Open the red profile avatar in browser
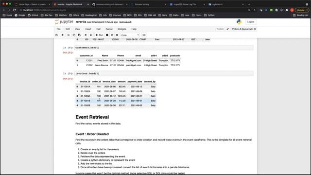The width and height of the screenshot is (311, 175). [x=292, y=10]
